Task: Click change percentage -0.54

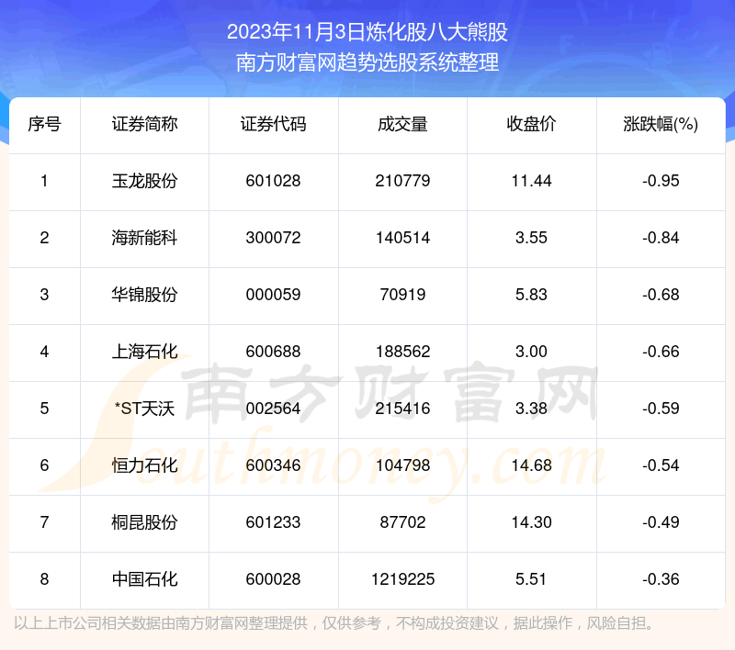Action: pyautogui.click(x=661, y=465)
